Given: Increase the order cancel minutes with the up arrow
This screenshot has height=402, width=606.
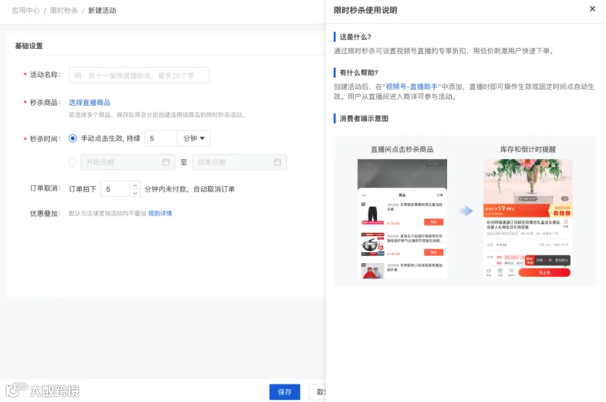Looking at the screenshot, I should 135,185.
